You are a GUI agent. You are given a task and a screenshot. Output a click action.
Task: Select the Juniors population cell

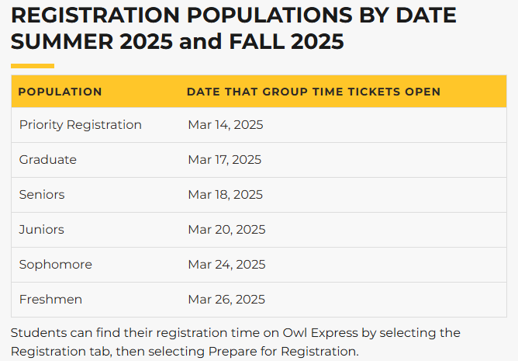42,230
